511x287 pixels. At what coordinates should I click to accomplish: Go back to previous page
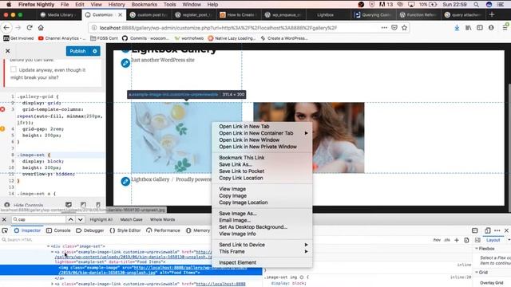[6, 28]
